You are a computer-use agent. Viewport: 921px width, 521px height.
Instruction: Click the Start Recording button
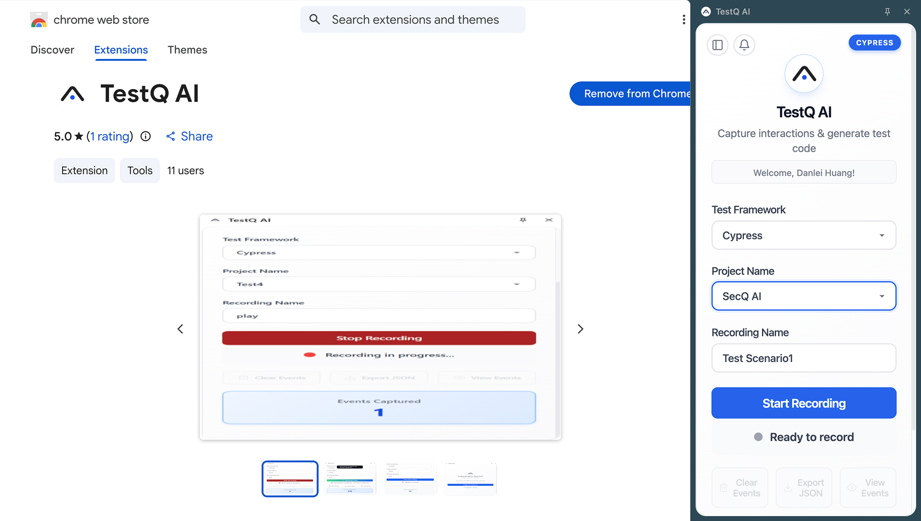pyautogui.click(x=804, y=403)
